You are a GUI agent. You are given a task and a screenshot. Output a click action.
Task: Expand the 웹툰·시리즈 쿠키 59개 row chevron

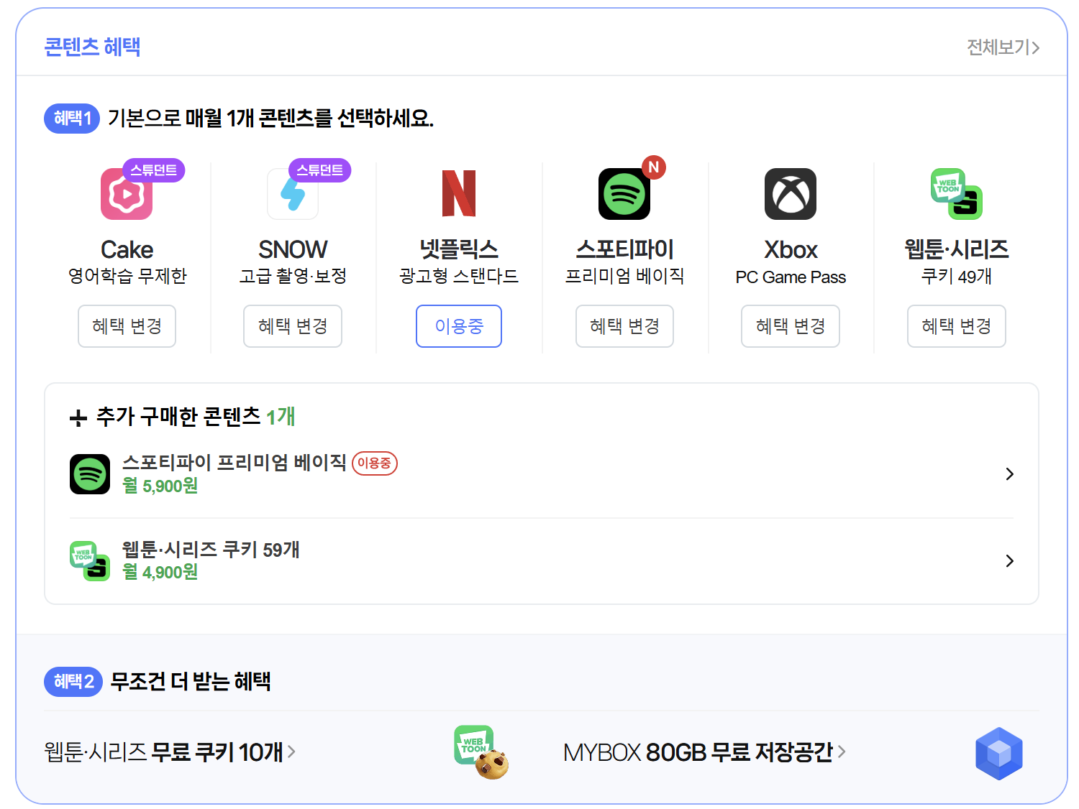[x=1009, y=560]
